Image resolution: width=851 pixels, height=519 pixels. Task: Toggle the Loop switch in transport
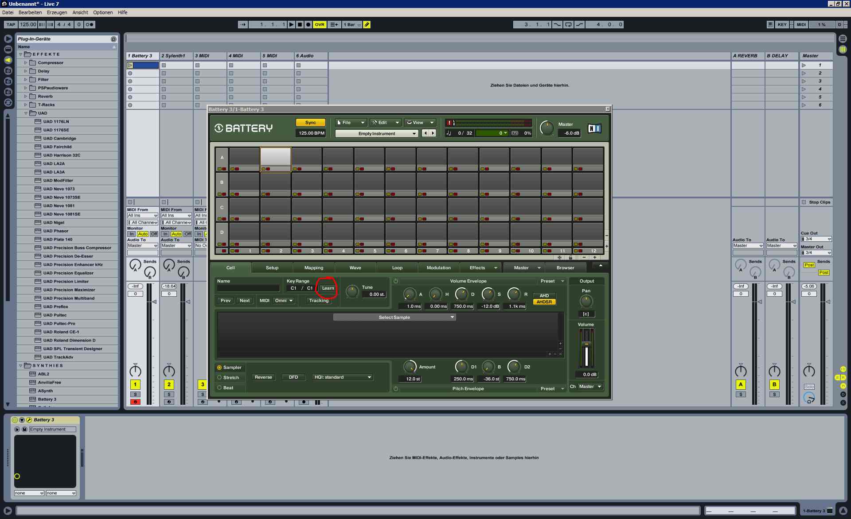(568, 25)
